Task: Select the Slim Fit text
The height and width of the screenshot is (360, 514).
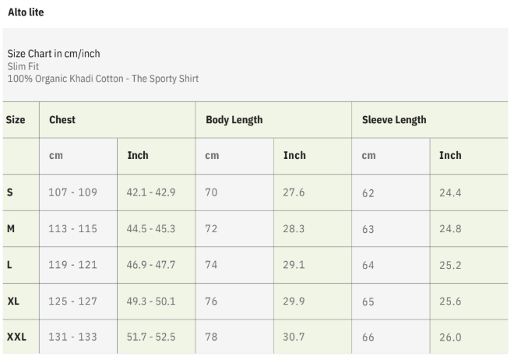Action: point(23,66)
